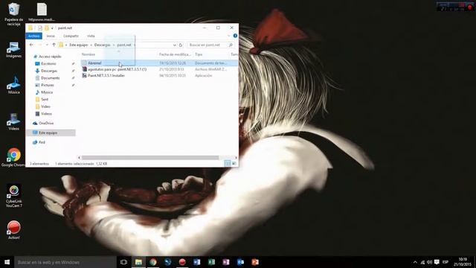Open File Explorer on the taskbar
This screenshot has height=268, width=476.
[x=138, y=262]
